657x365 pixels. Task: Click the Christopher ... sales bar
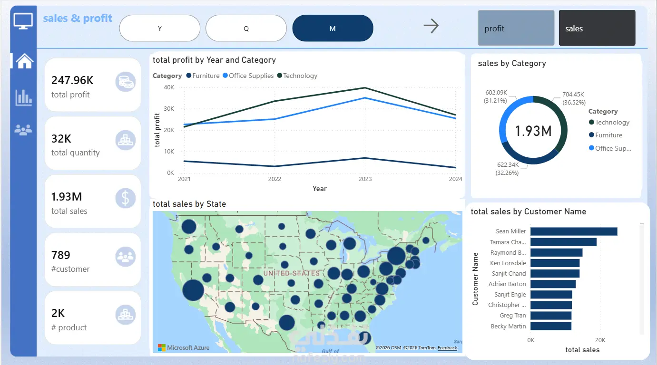[551, 305]
